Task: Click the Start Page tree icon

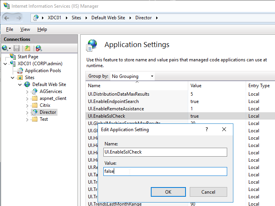Action: [x=13, y=56]
